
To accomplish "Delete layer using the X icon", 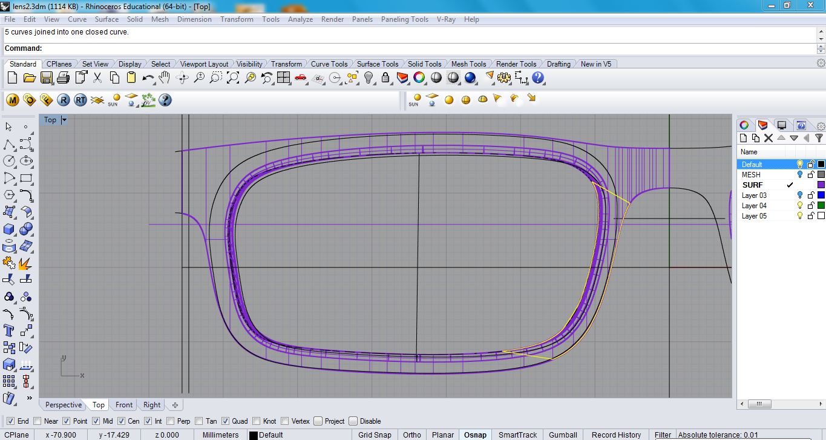I will pos(769,138).
